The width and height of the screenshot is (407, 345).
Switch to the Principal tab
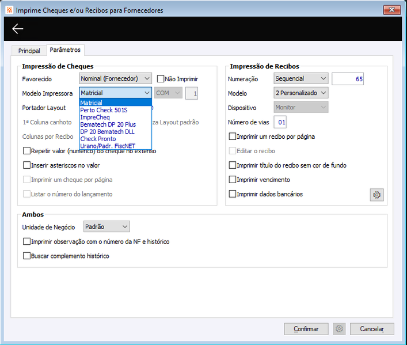coord(29,51)
